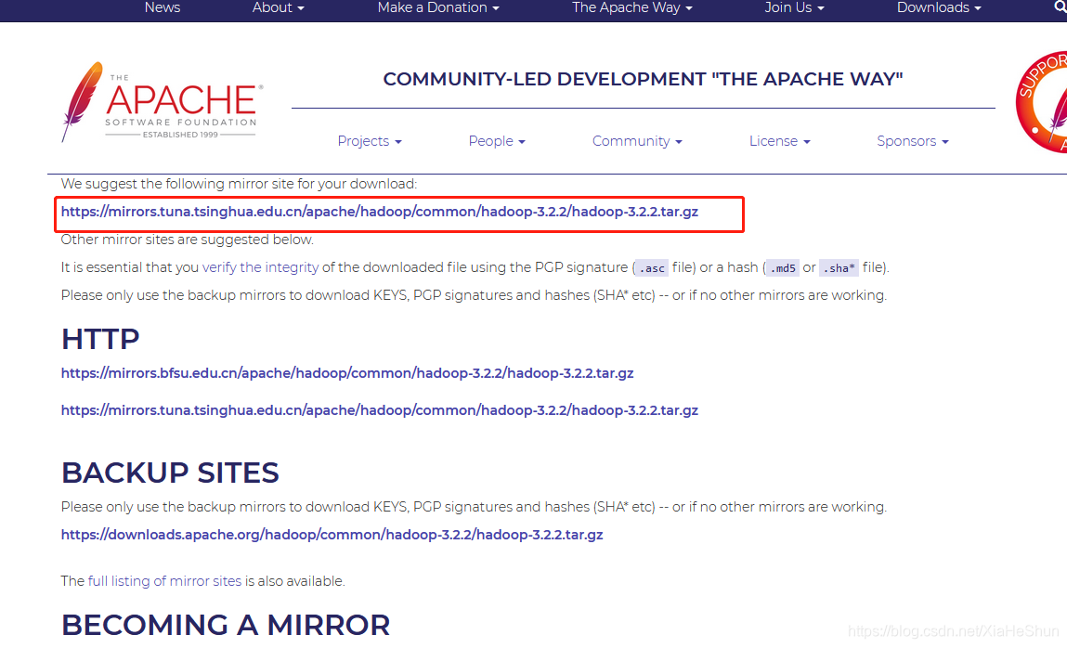The width and height of the screenshot is (1067, 648).
Task: Click the BACKUP SITES heading
Action: (x=170, y=473)
